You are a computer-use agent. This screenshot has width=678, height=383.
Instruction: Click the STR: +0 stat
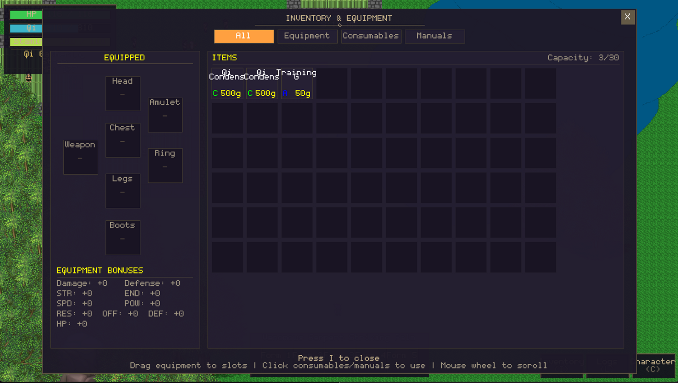coord(74,293)
